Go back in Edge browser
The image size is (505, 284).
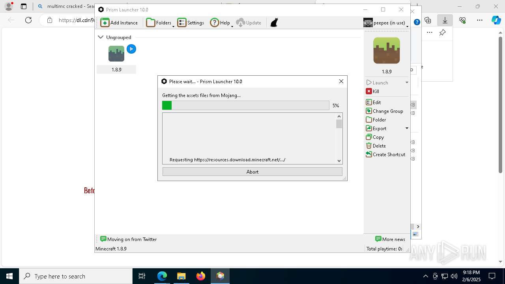click(x=11, y=20)
